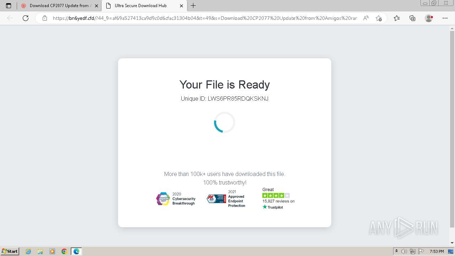Click the vertical scrollbar thumb
Viewport: 455px width, 256px height.
[452, 129]
